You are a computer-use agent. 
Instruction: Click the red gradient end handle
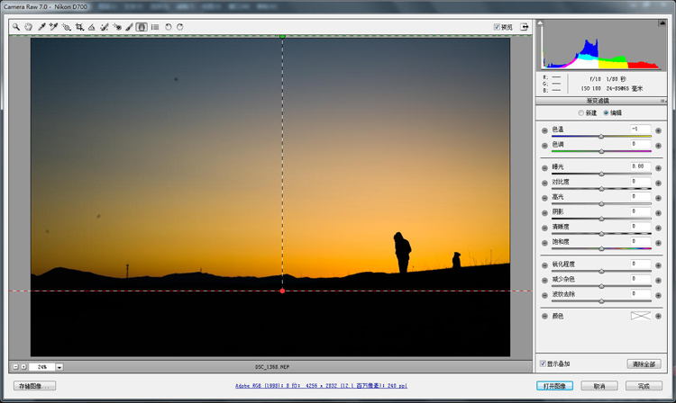pyautogui.click(x=282, y=291)
